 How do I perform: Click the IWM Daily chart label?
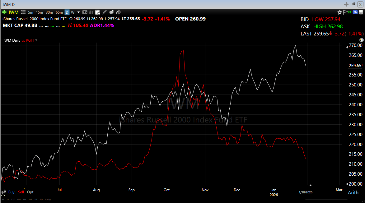pos(12,40)
